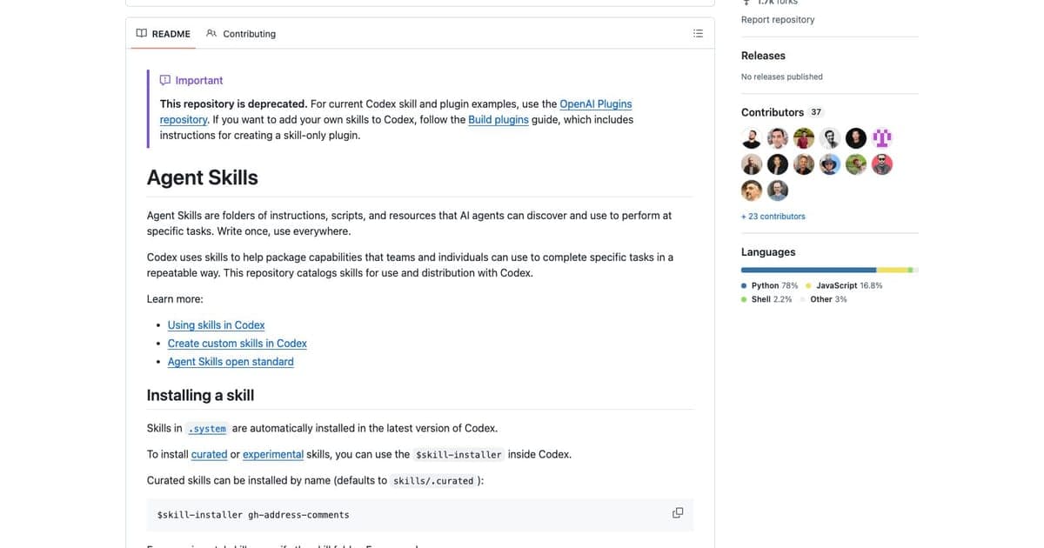Viewport: 1044px width, 548px height.
Task: Click the blue Python segment of language bar
Action: coord(809,271)
